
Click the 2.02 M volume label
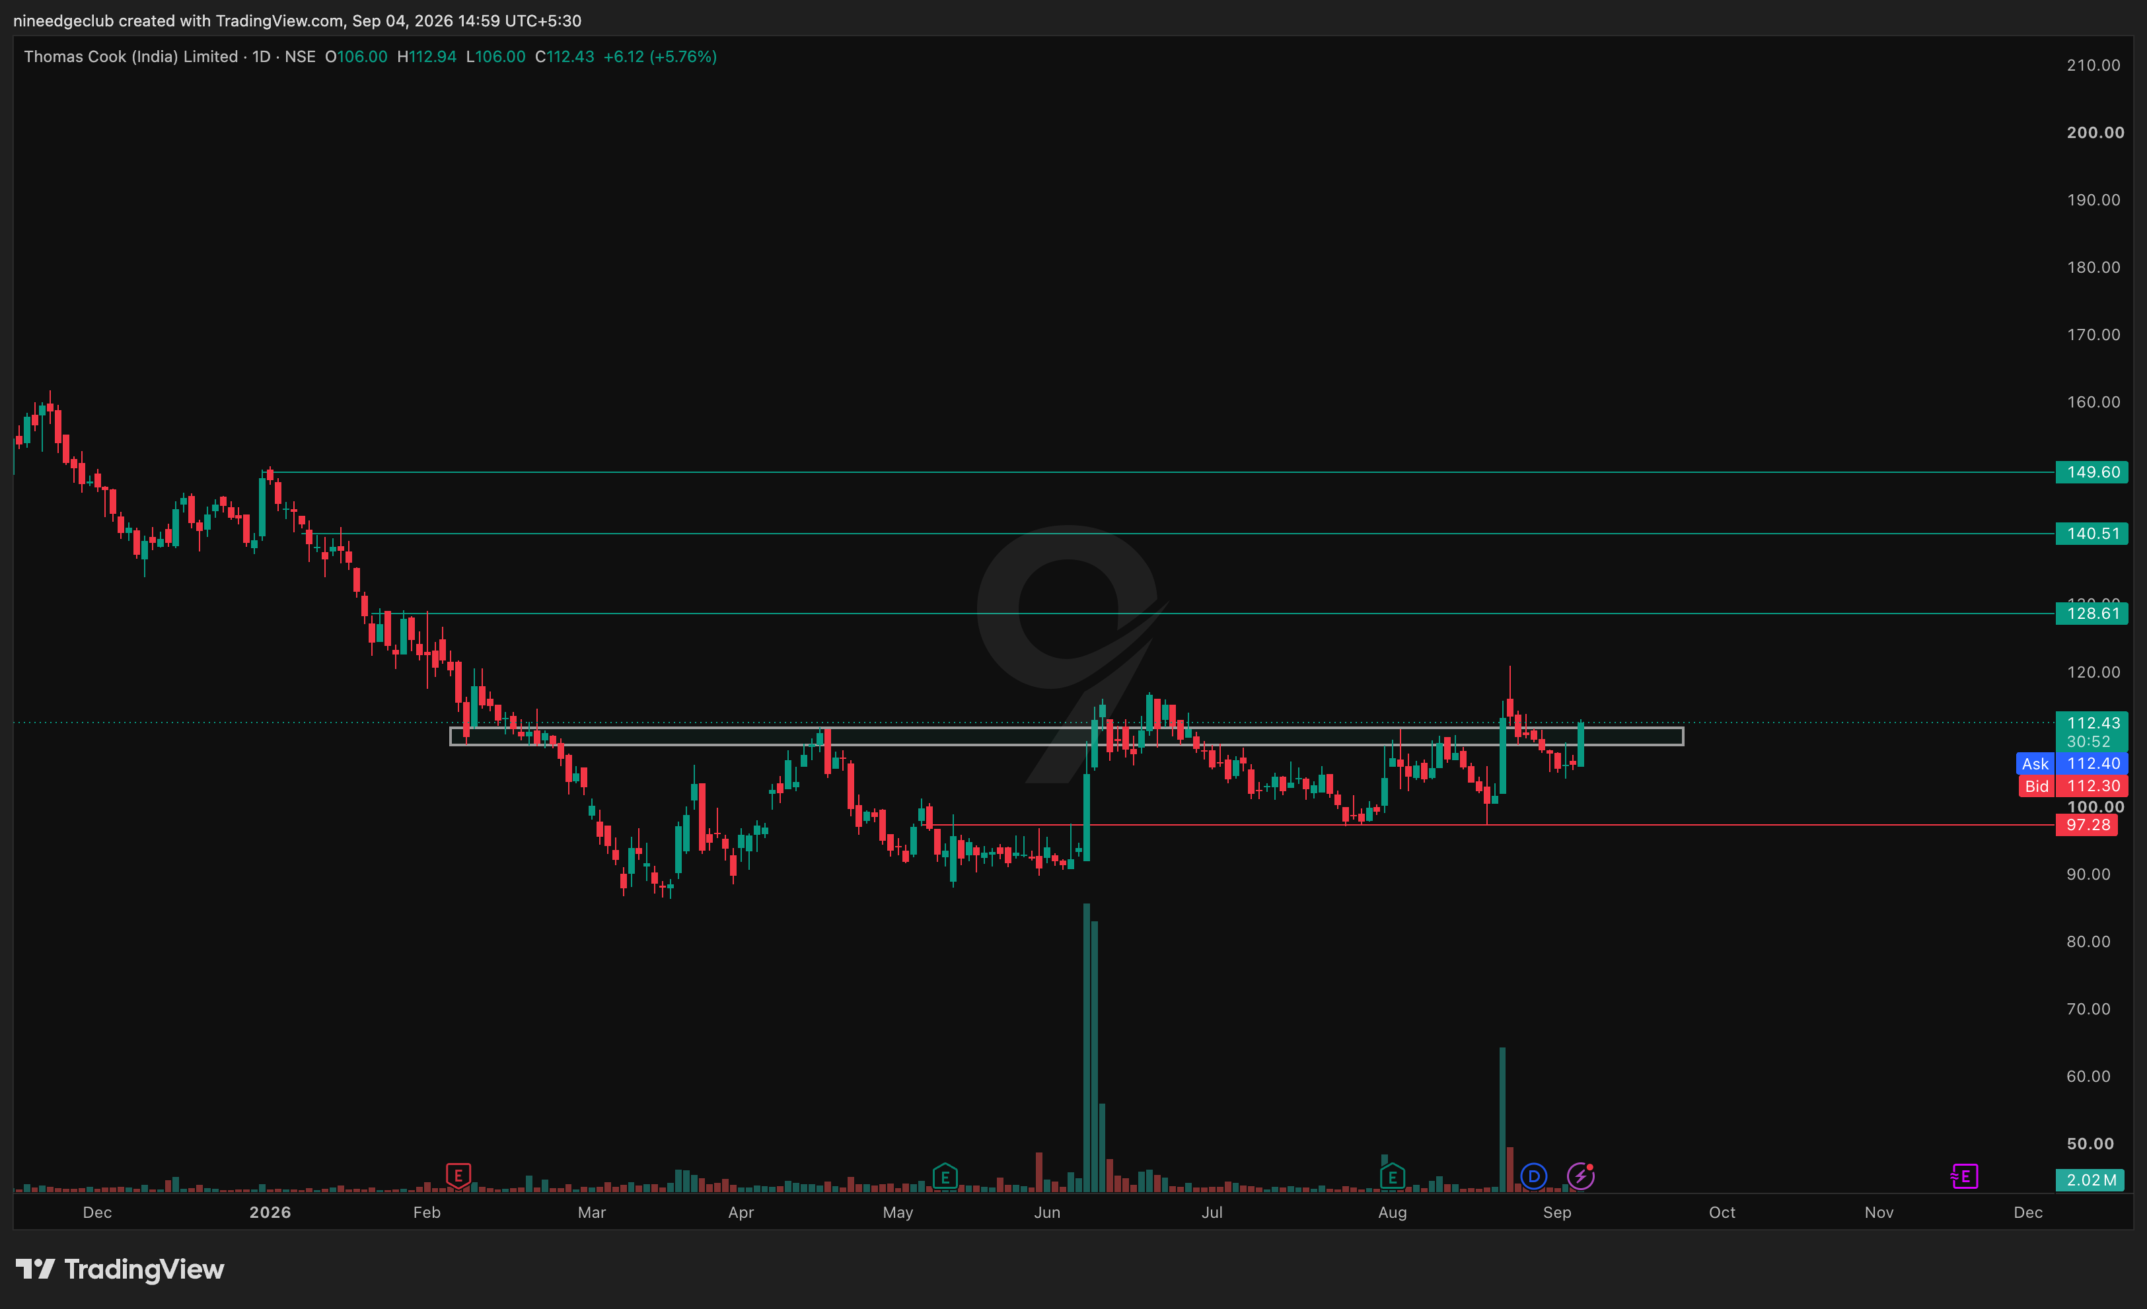[2092, 1180]
